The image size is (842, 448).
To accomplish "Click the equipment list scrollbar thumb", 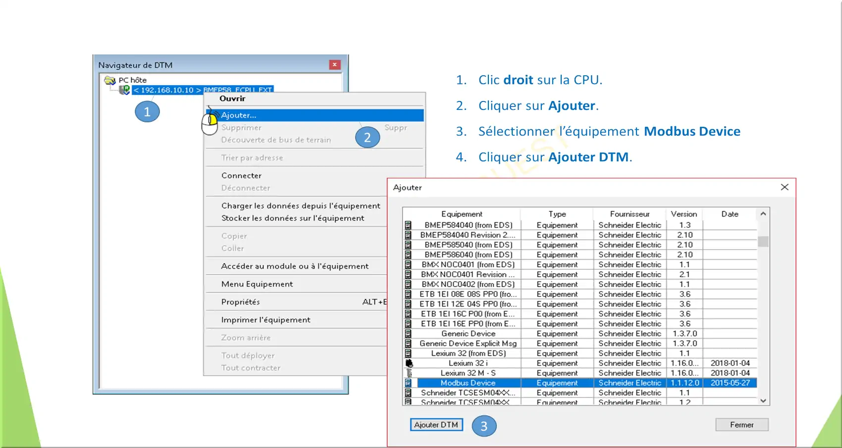I will coord(763,242).
